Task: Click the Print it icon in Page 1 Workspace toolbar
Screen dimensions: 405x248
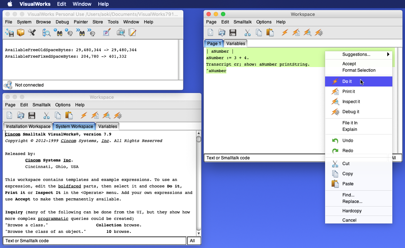Action: click(x=296, y=33)
